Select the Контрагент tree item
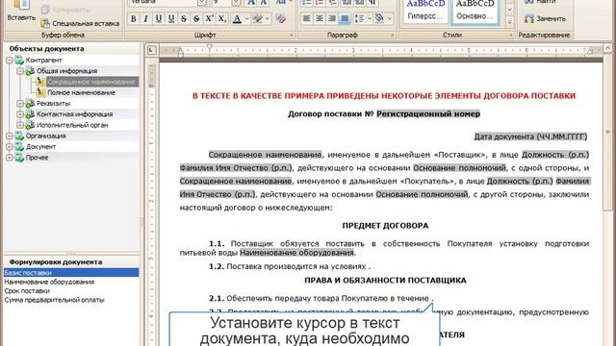The width and height of the screenshot is (616, 346). coord(43,61)
